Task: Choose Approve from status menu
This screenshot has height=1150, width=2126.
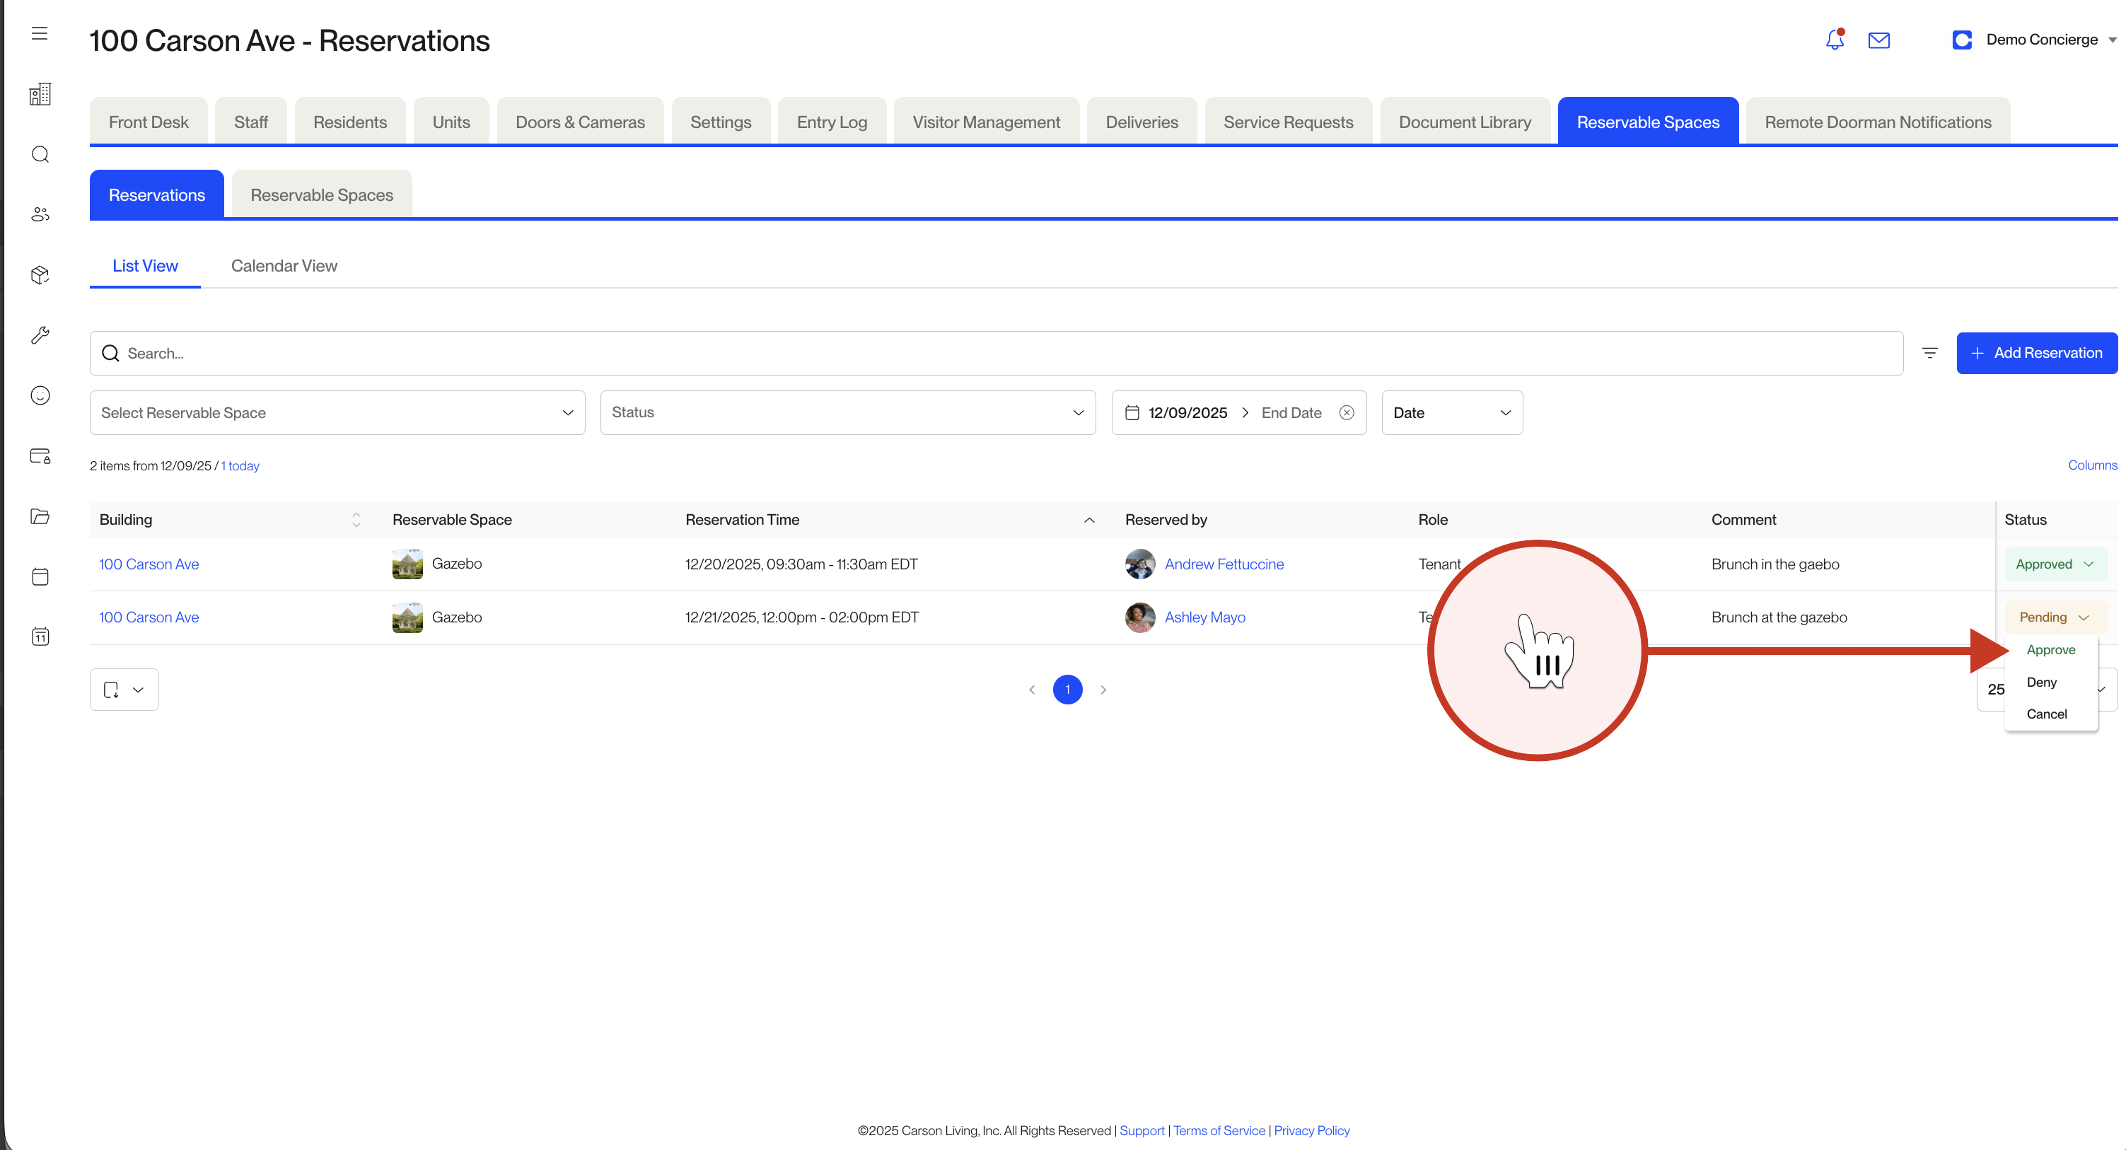Action: (x=2050, y=650)
